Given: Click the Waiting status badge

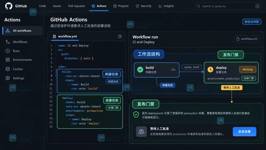Looking at the screenshot, I should 248,70.
